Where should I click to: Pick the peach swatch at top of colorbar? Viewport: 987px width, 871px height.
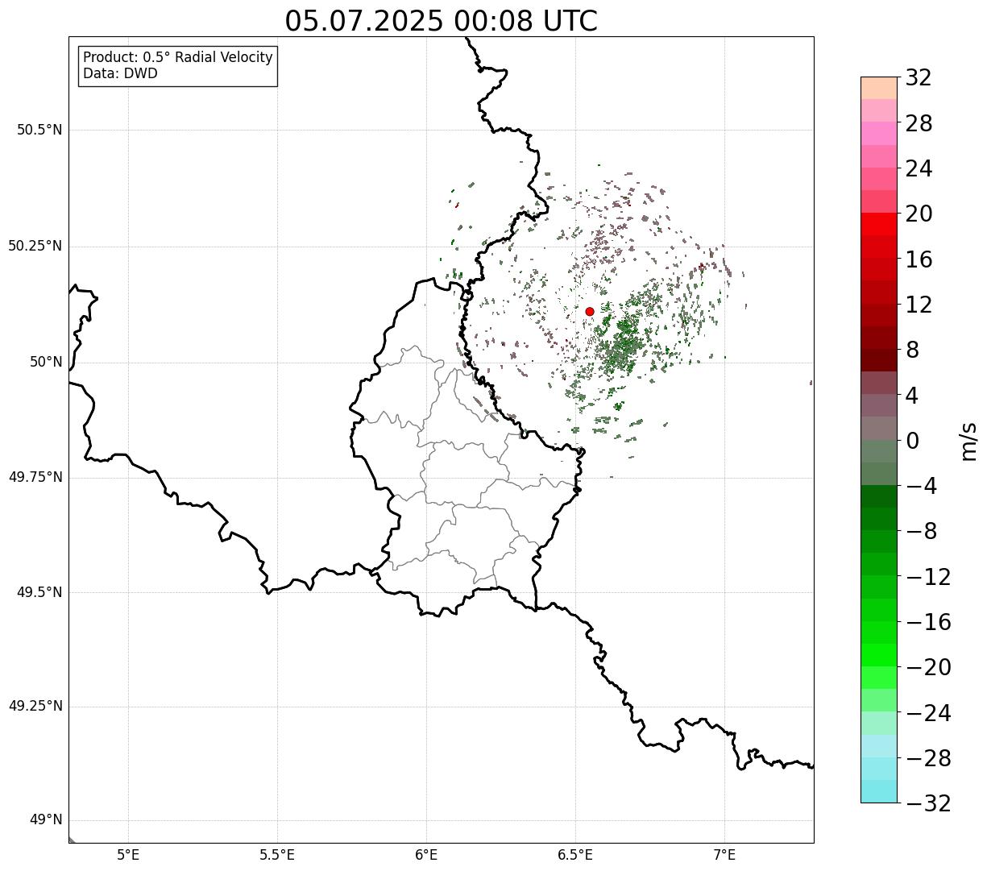[x=879, y=88]
